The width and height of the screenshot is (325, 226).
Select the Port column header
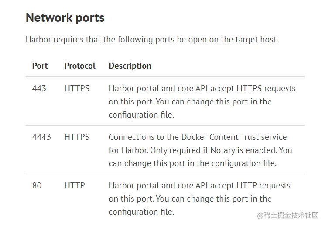click(x=40, y=66)
